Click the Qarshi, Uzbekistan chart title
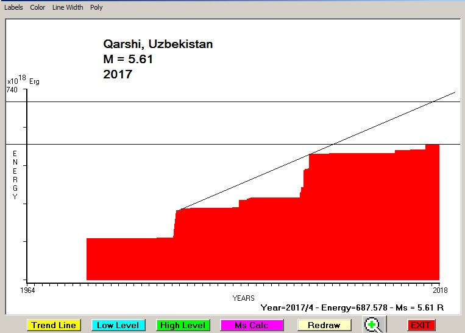The height and width of the screenshot is (333, 465). [x=158, y=44]
